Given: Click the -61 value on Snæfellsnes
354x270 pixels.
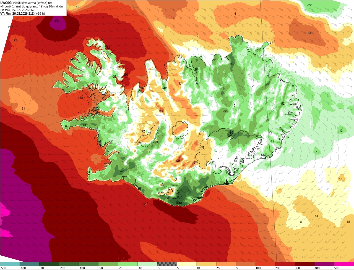Looking at the screenshot, I should pos(84,125).
